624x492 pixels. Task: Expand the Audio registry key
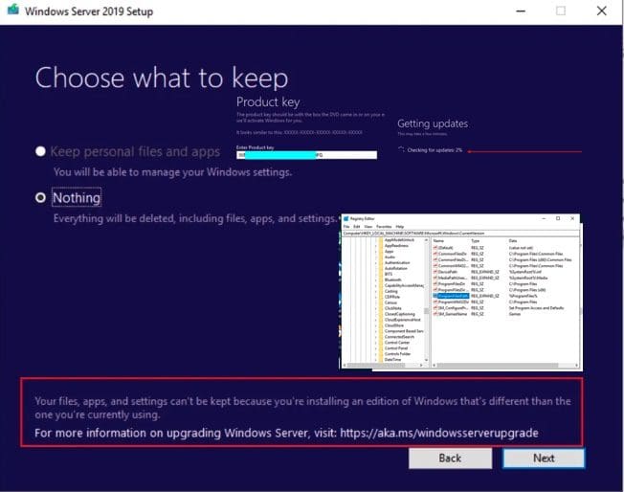pos(378,257)
